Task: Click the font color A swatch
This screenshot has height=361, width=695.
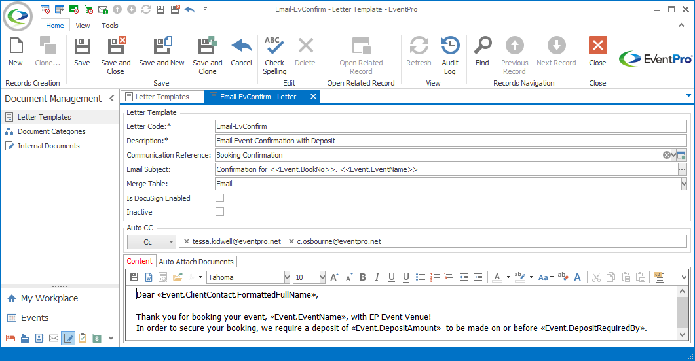Action: pyautogui.click(x=497, y=277)
